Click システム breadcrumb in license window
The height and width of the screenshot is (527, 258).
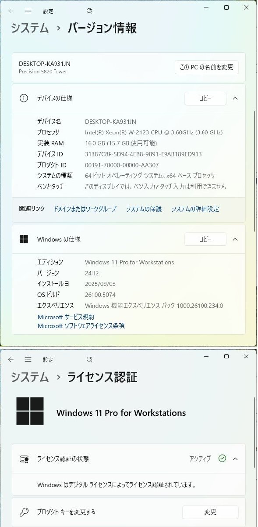pyautogui.click(x=30, y=377)
